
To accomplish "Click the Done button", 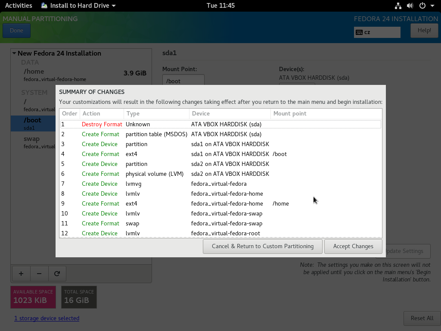I will (17, 31).
